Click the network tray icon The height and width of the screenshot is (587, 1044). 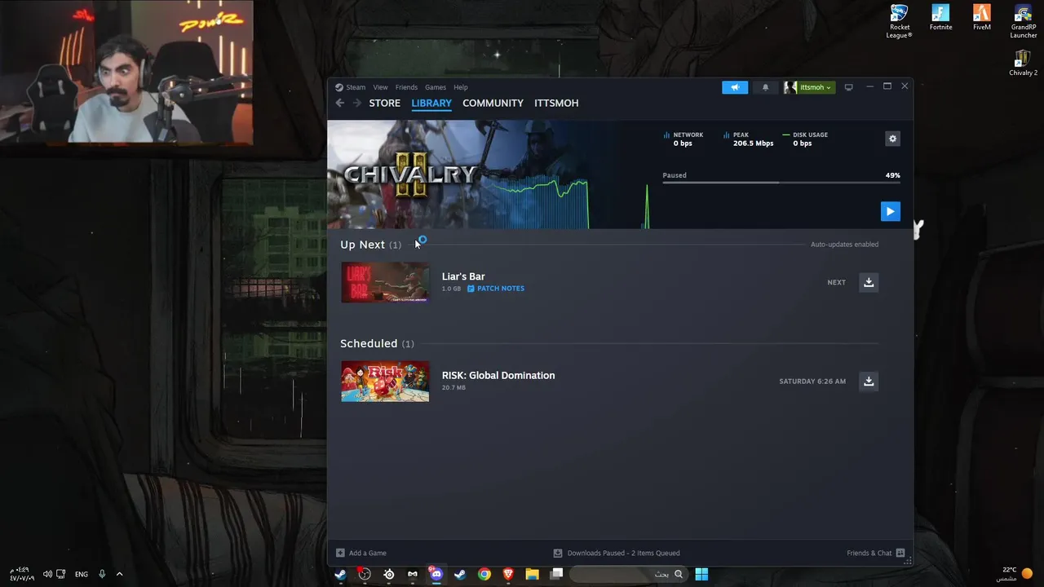pyautogui.click(x=61, y=574)
